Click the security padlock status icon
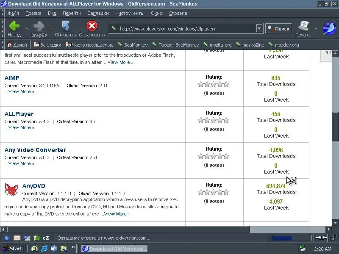339x254 pixels. pos(333,238)
